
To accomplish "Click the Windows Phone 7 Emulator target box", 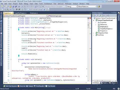I will 55,6.
